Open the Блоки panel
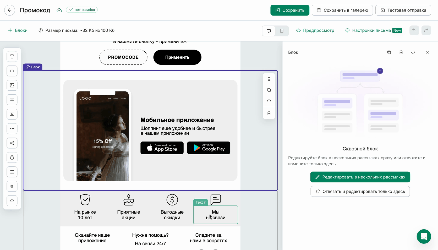The width and height of the screenshot is (438, 250). [18, 30]
